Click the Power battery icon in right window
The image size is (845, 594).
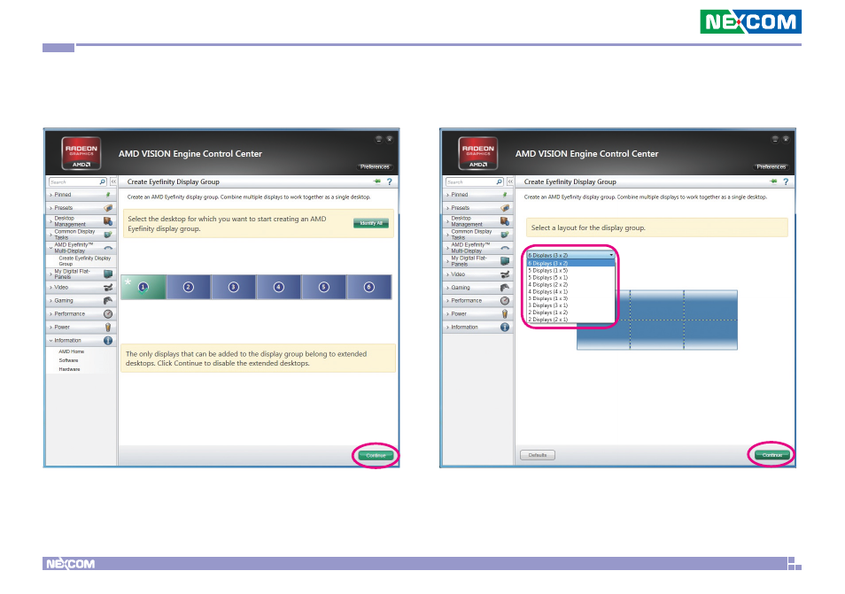505,313
